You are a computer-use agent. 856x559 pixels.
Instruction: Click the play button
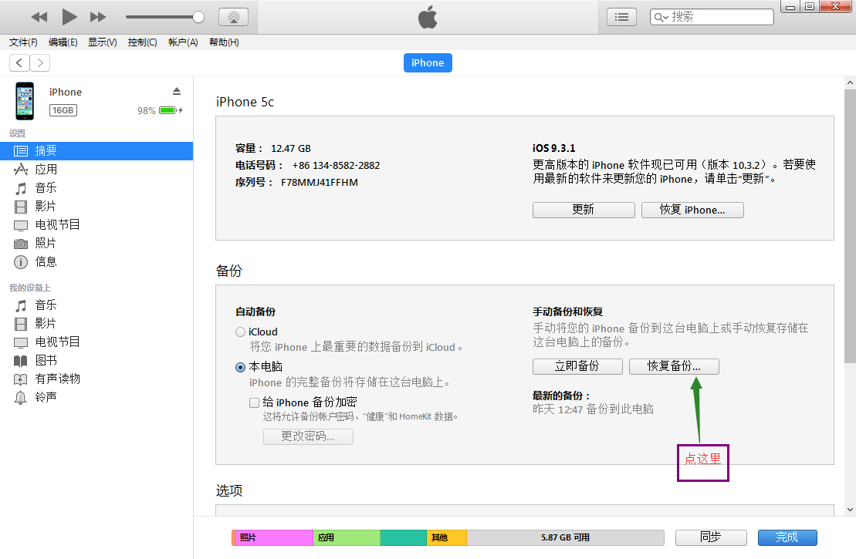69,17
